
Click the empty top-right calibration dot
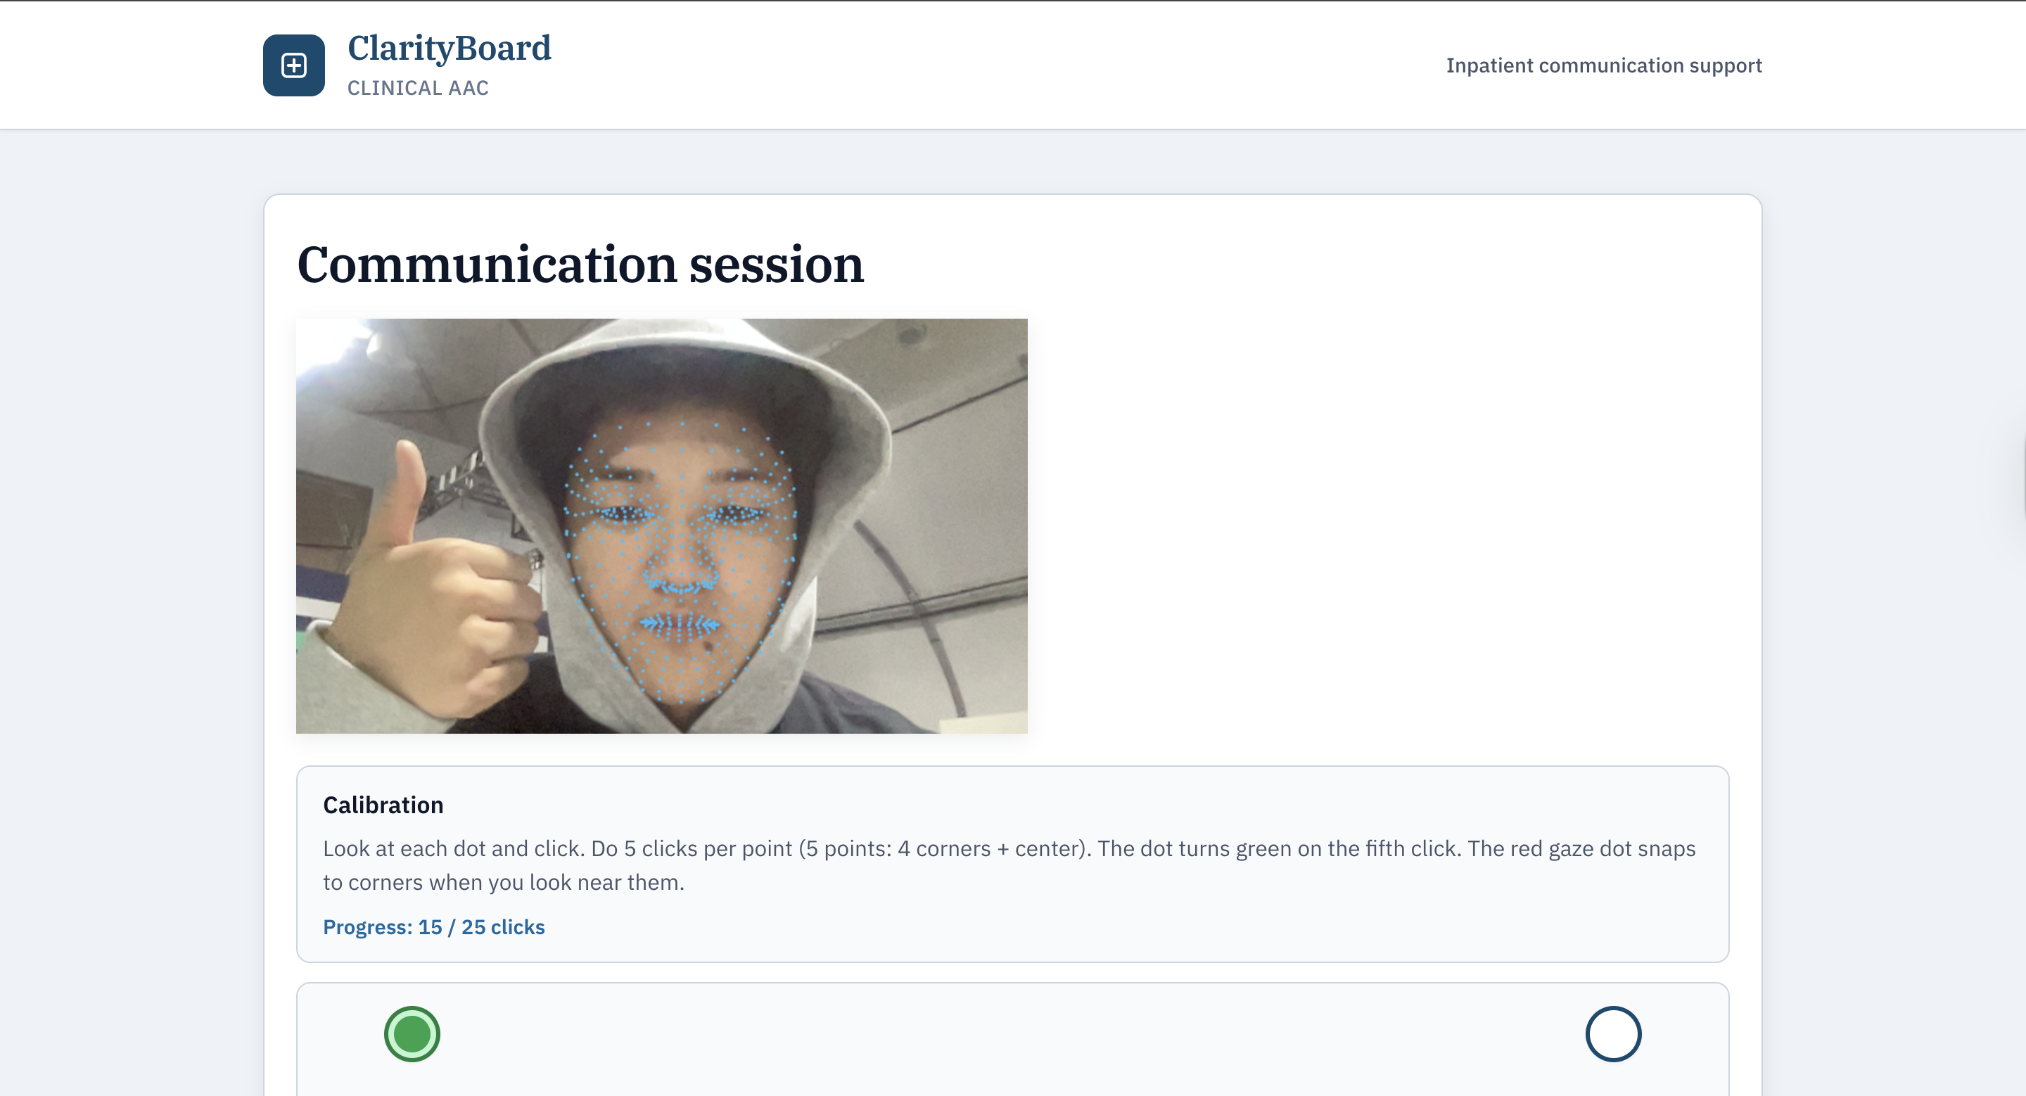[x=1612, y=1033]
